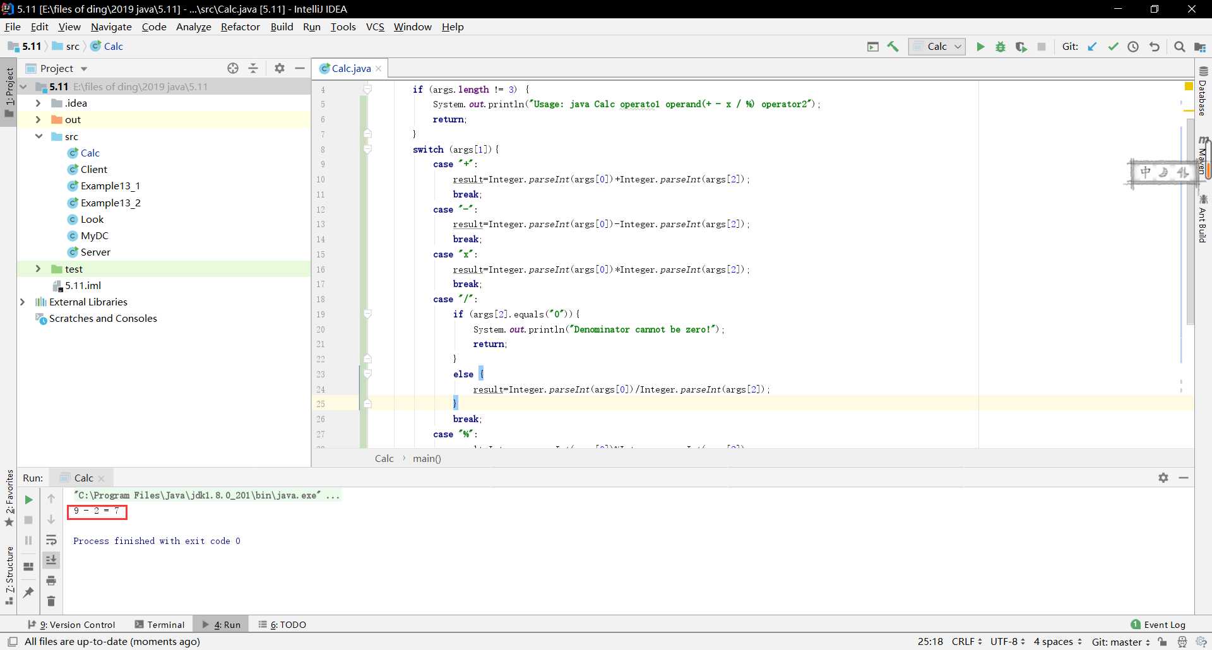Toggle the Database side panel
Viewport: 1212px width, 650px height.
pos(1203,91)
